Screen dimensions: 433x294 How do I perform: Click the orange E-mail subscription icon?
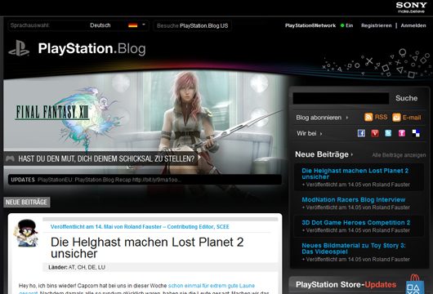click(x=396, y=118)
